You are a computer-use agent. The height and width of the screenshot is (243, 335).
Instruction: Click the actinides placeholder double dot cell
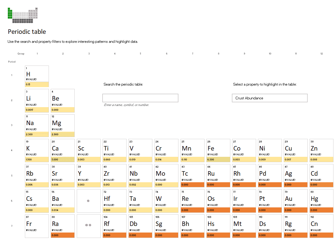(x=89, y=226)
